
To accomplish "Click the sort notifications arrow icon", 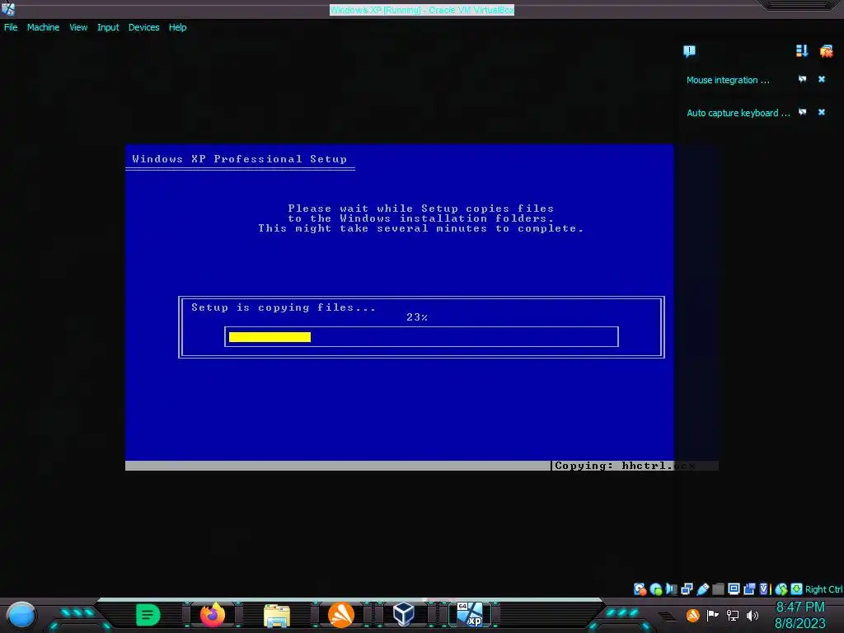I will point(801,50).
